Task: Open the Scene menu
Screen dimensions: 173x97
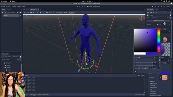Action: coord(3,6)
